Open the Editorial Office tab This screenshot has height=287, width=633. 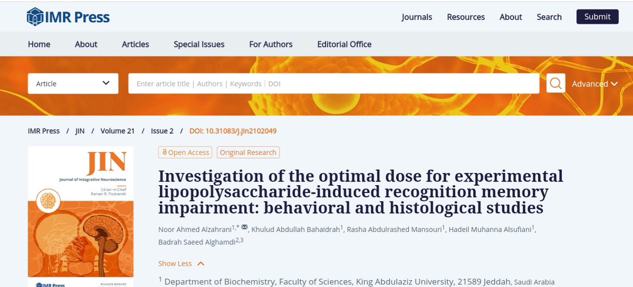[x=344, y=44]
